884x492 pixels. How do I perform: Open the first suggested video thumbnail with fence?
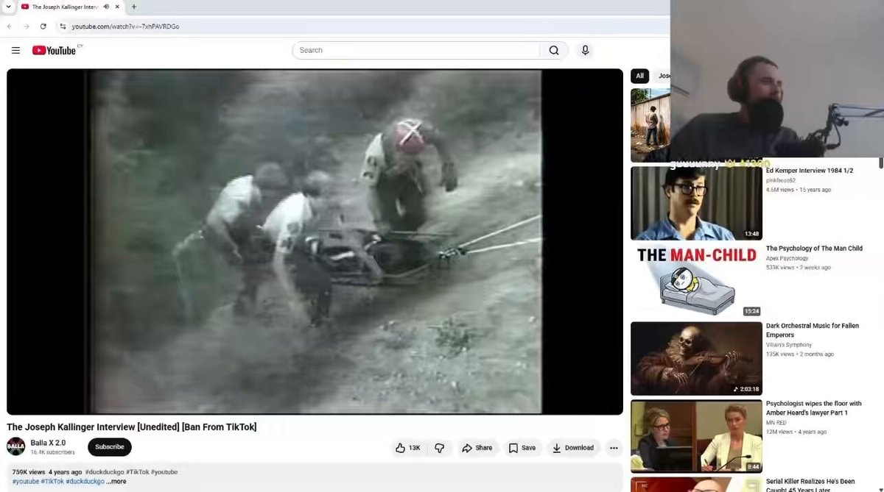[x=650, y=125]
